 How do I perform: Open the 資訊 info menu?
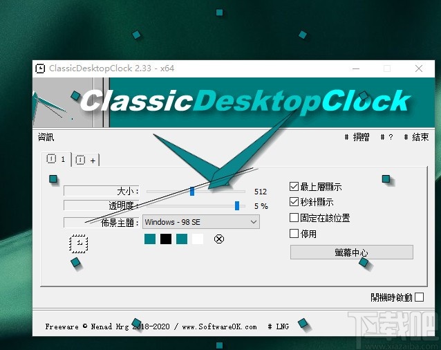click(46, 137)
